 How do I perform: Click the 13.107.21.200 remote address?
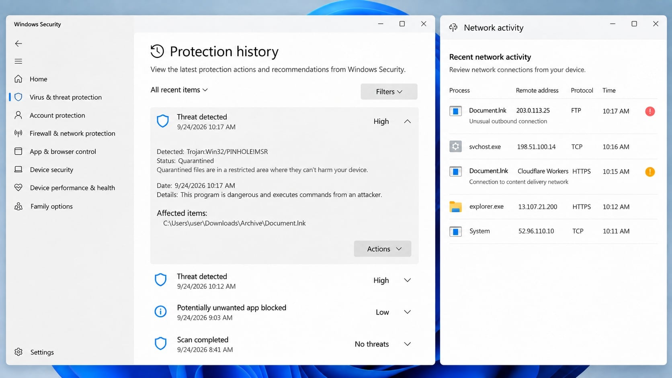coord(537,207)
